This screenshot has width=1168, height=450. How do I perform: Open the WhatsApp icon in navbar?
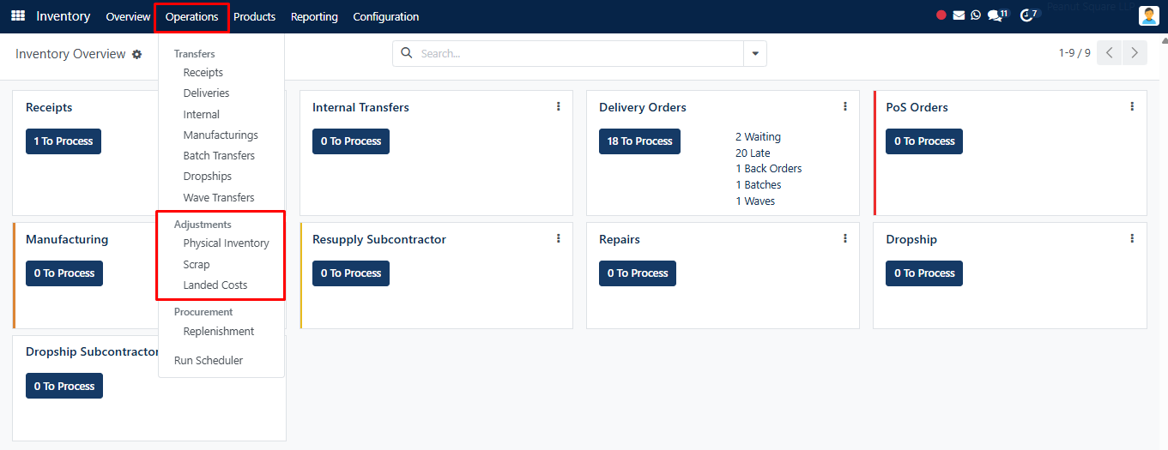(976, 15)
